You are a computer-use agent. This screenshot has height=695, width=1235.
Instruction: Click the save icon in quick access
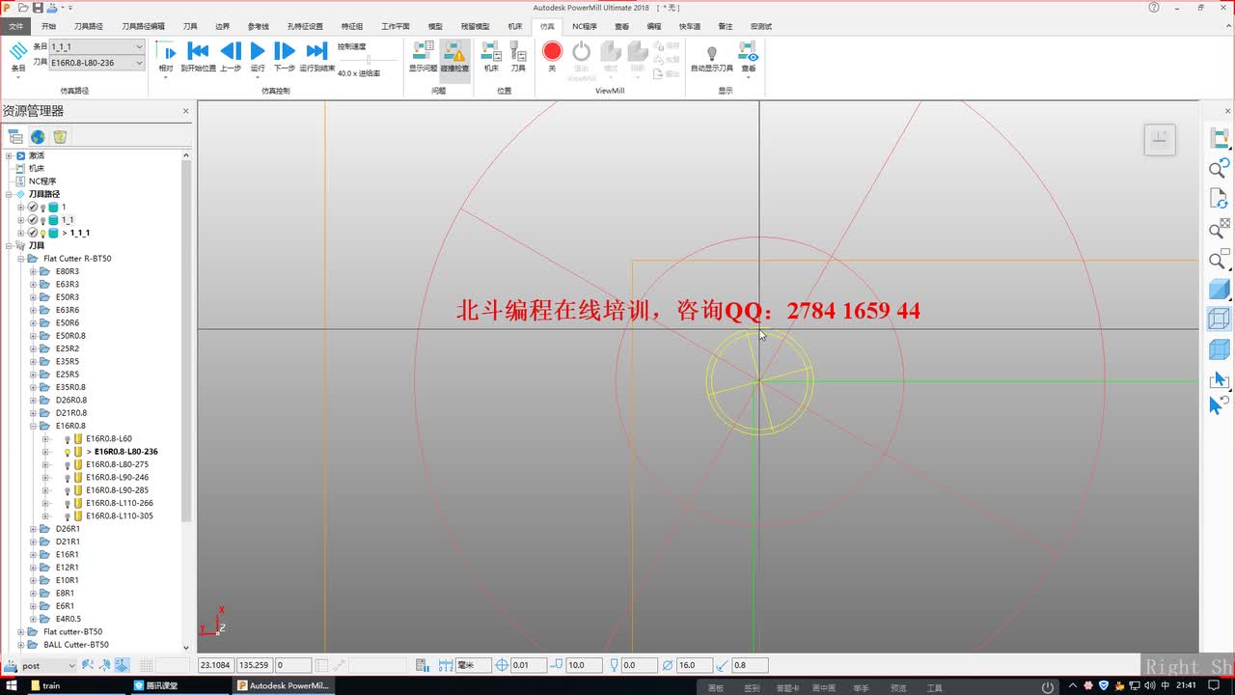38,7
